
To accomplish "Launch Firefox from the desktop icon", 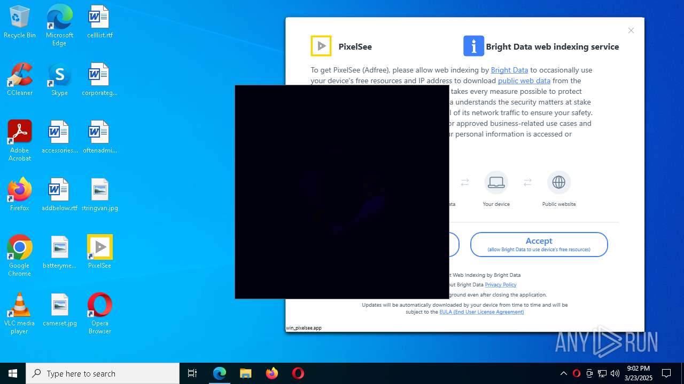I will 20,195.
